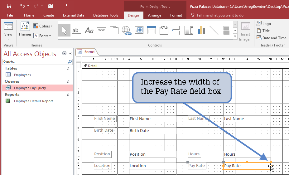Click the controls gallery down arrow
The image size is (289, 175).
click(235, 31)
